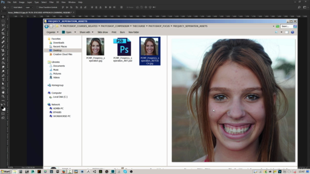Viewport: 310px width, 174px height.
Task: Select the History Brush tool
Action: [3, 55]
